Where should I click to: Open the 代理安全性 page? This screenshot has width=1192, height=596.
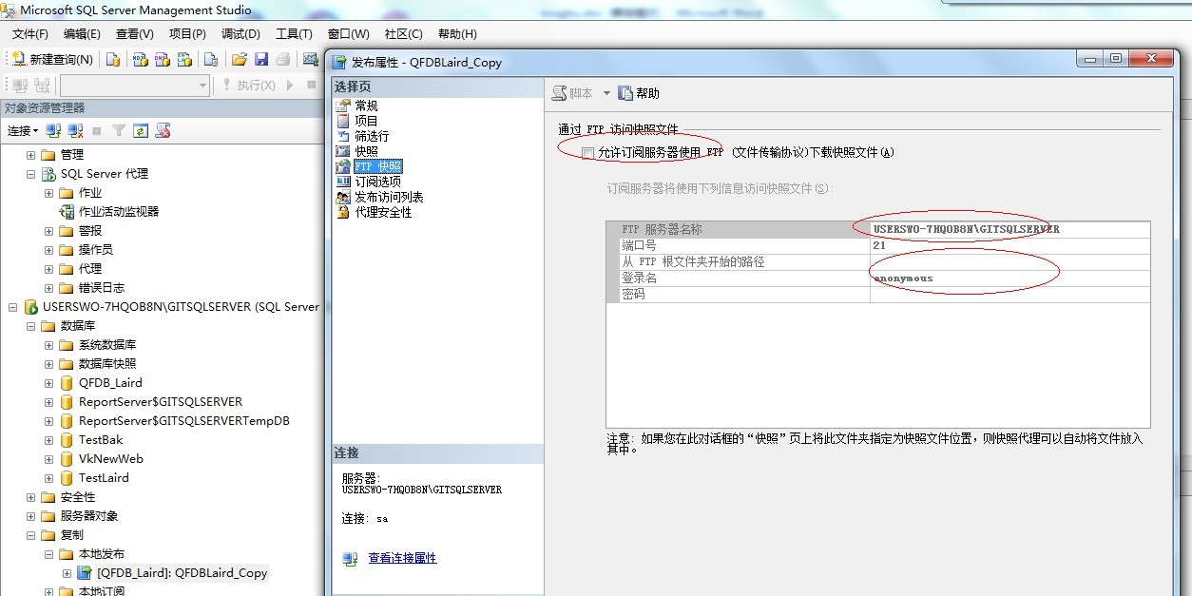click(383, 212)
